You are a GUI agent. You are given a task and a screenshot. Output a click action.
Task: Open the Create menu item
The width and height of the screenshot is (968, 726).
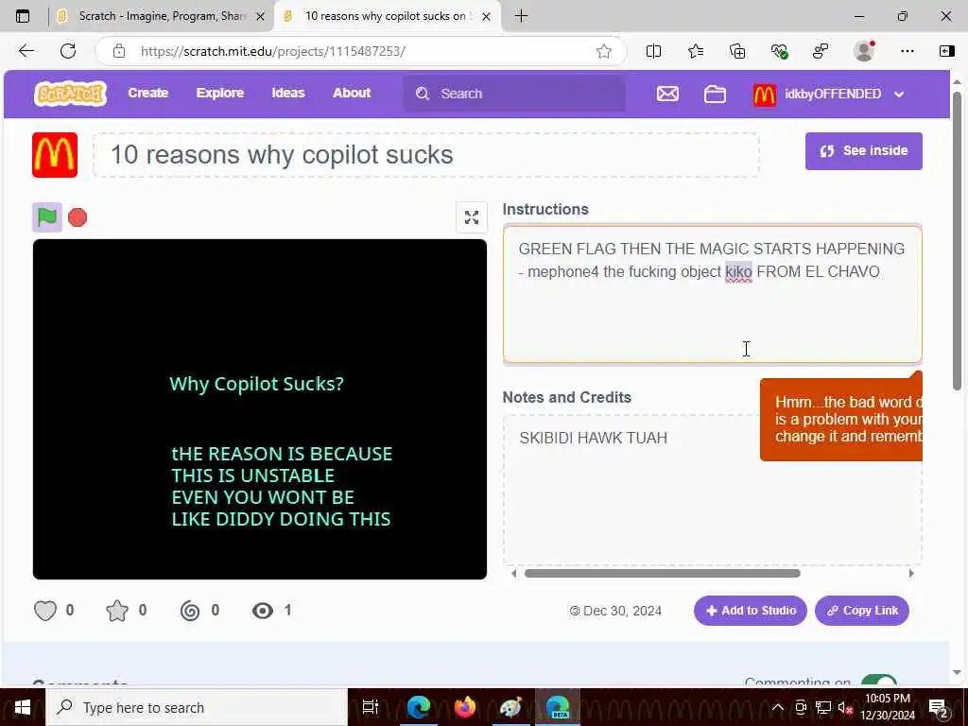pos(148,94)
